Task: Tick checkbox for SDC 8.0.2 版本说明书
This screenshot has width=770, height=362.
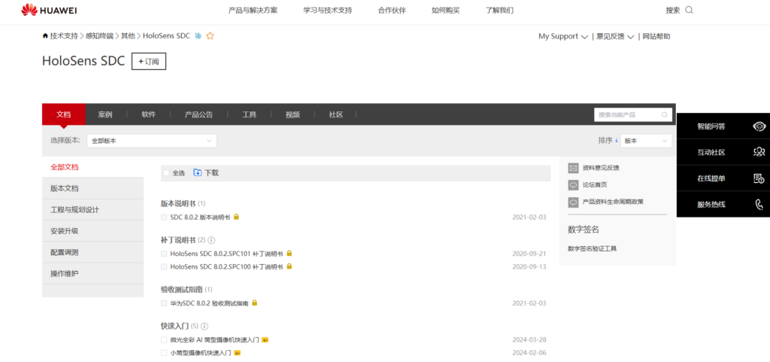Action: (x=164, y=217)
